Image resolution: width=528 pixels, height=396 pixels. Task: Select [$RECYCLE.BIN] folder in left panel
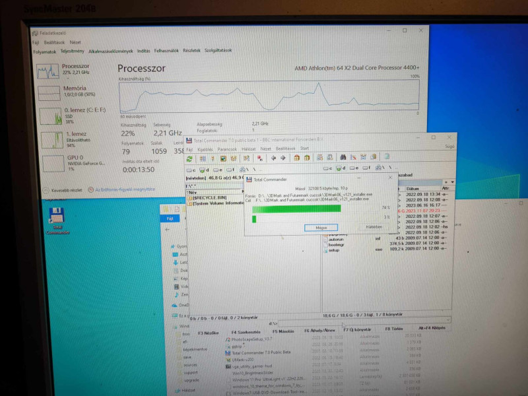[x=207, y=197]
